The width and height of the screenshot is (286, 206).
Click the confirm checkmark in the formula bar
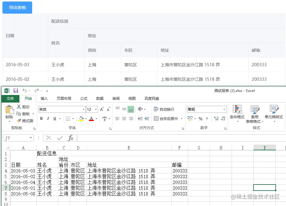tap(60, 138)
